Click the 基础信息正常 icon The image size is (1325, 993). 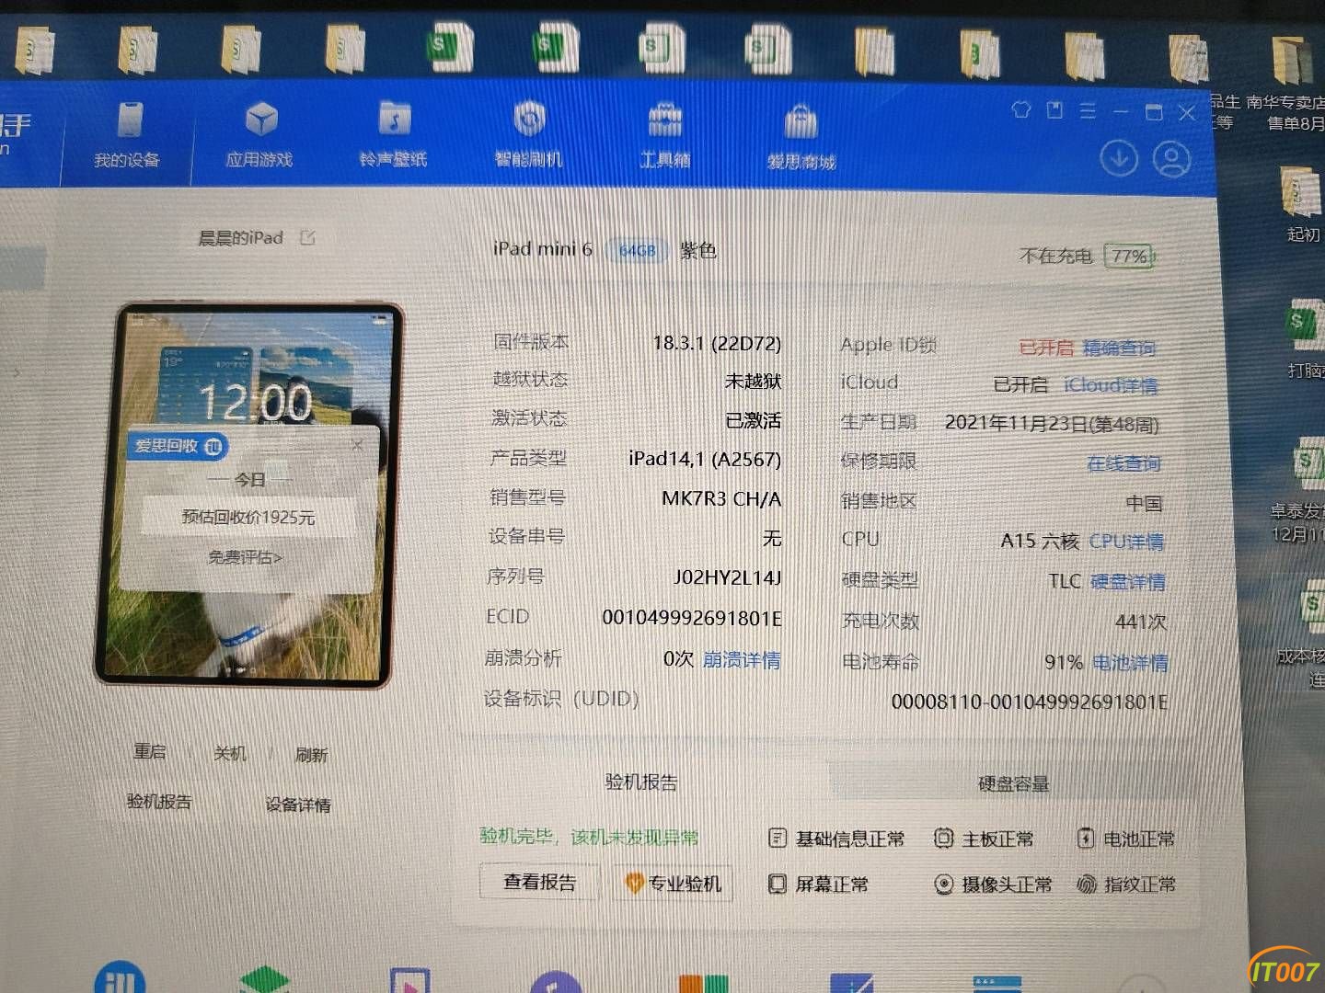pyautogui.click(x=778, y=838)
